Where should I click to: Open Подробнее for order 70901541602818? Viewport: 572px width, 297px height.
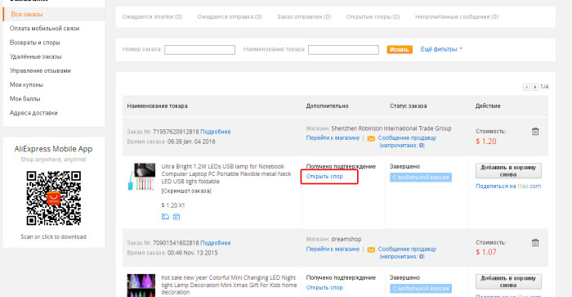tap(215, 243)
